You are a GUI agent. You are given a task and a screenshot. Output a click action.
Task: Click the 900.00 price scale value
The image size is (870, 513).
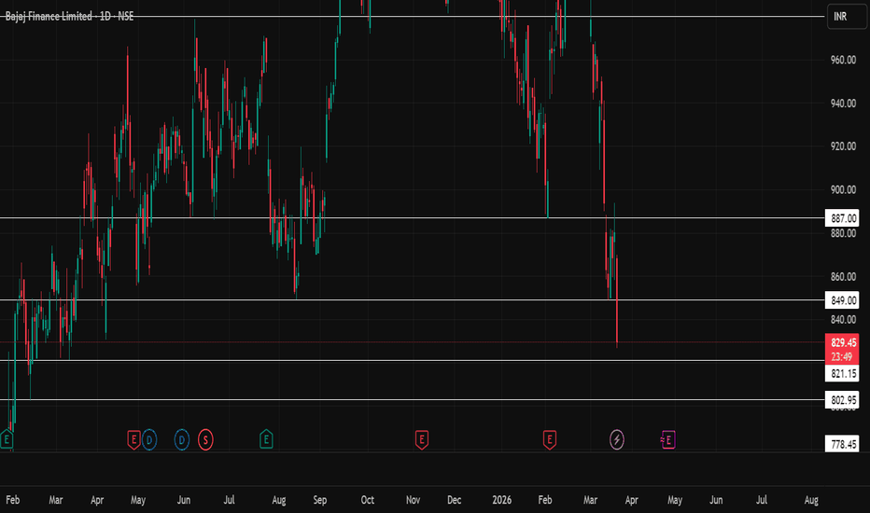pos(843,189)
